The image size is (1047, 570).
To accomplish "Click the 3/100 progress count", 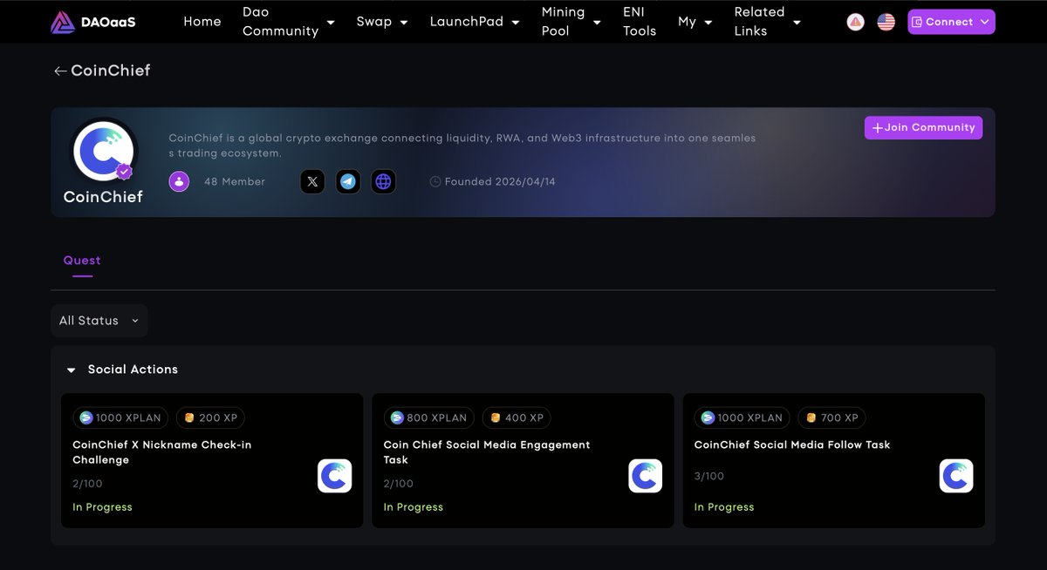I will [x=709, y=476].
